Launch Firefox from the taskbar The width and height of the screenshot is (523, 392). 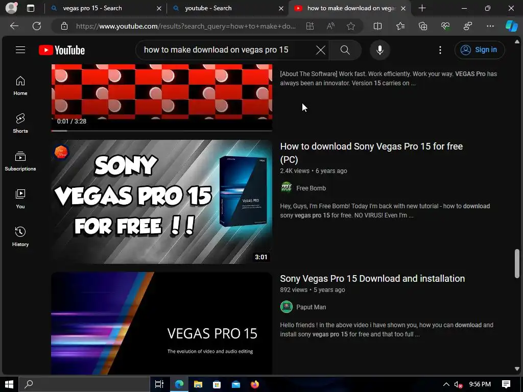coord(255,384)
